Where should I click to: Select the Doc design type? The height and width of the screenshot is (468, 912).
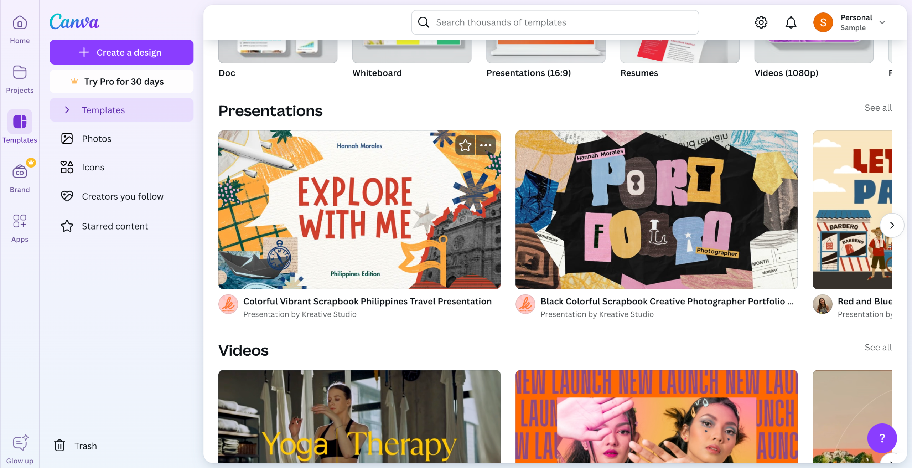278,59
